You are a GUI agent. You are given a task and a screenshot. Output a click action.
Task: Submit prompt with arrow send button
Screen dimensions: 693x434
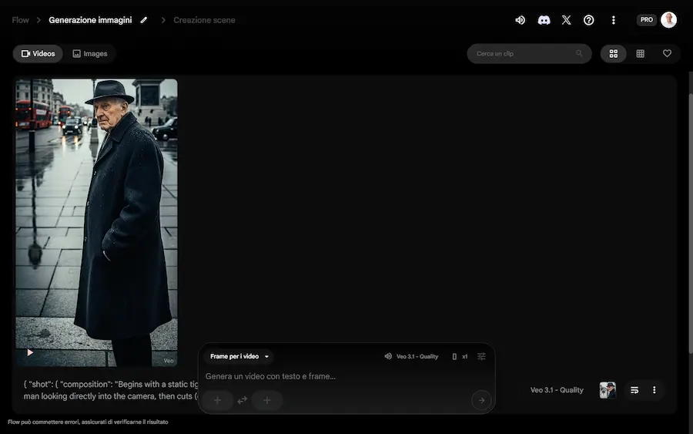[x=481, y=400]
